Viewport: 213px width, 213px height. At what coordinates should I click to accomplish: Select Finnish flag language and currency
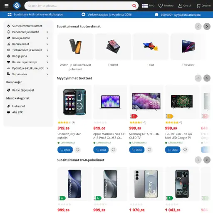tap(148, 6)
